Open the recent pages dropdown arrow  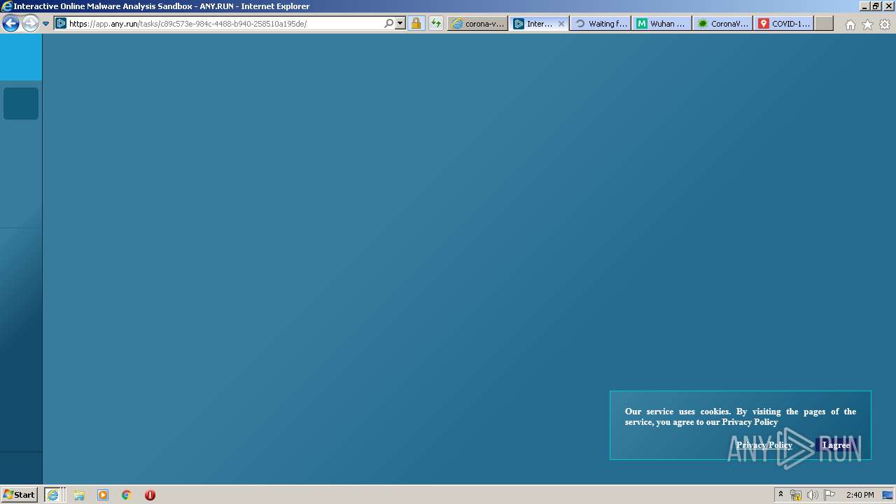pyautogui.click(x=46, y=23)
